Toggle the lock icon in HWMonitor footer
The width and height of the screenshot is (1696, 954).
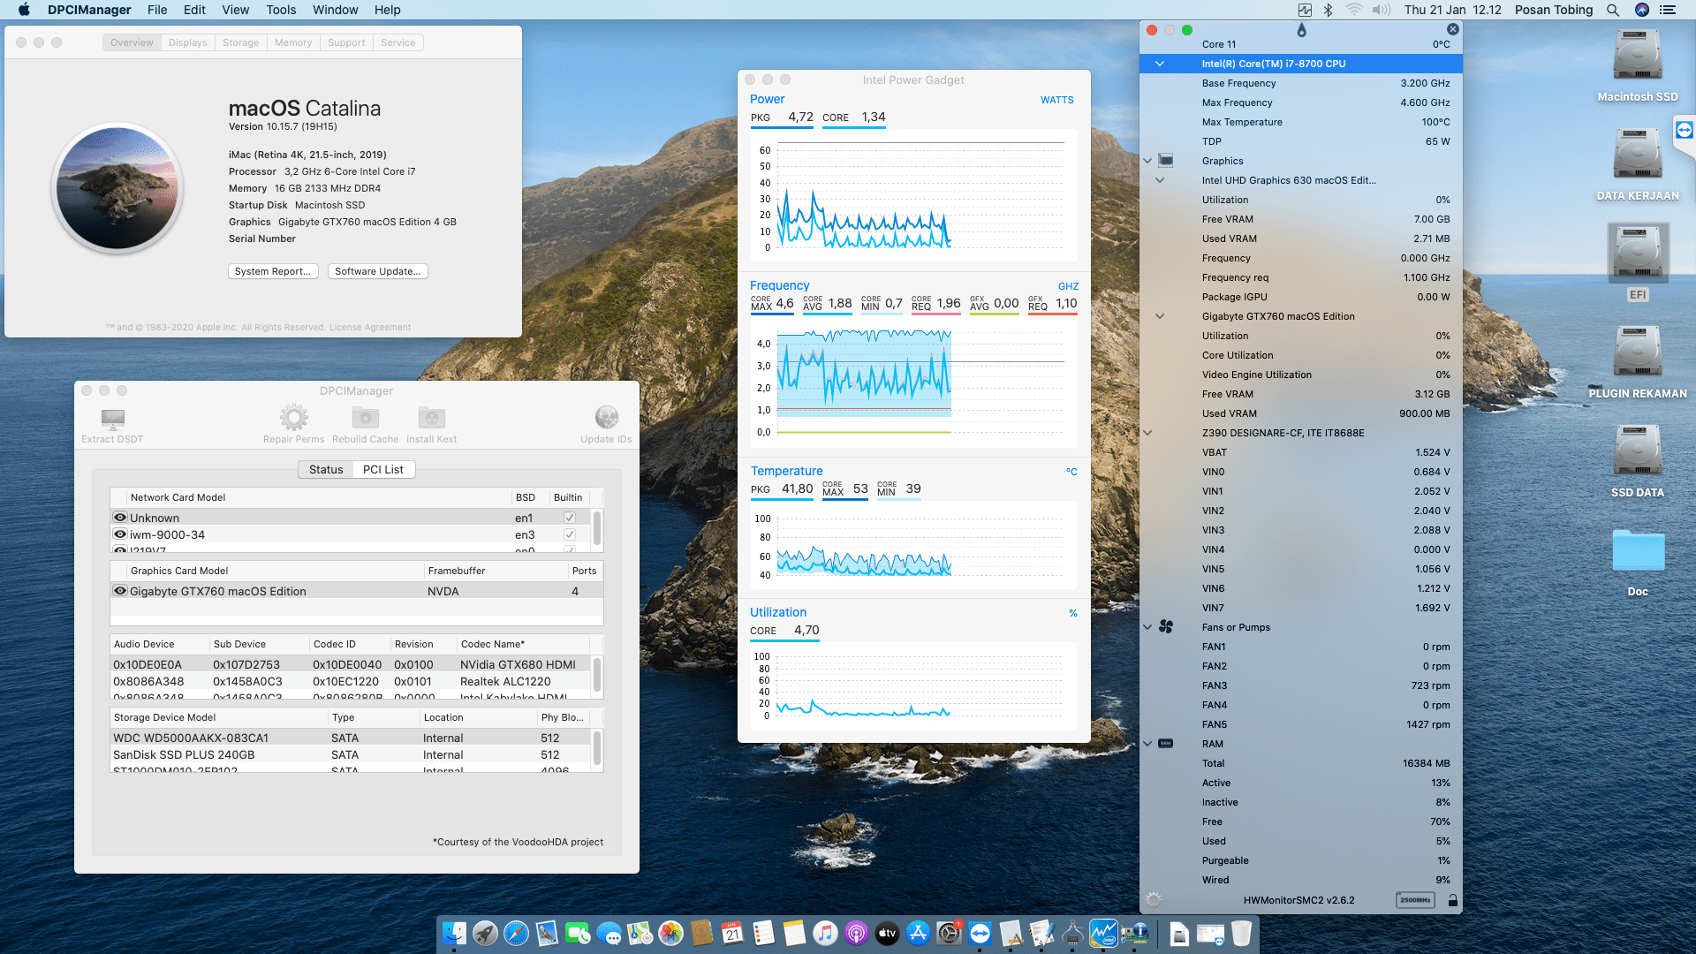click(1453, 900)
